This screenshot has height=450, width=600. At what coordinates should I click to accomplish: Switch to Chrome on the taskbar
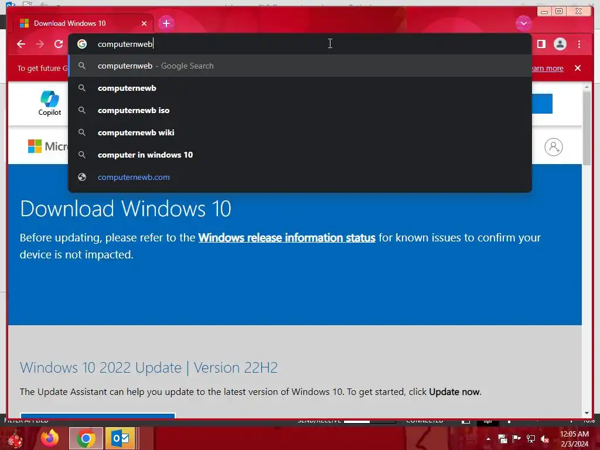pyautogui.click(x=86, y=438)
